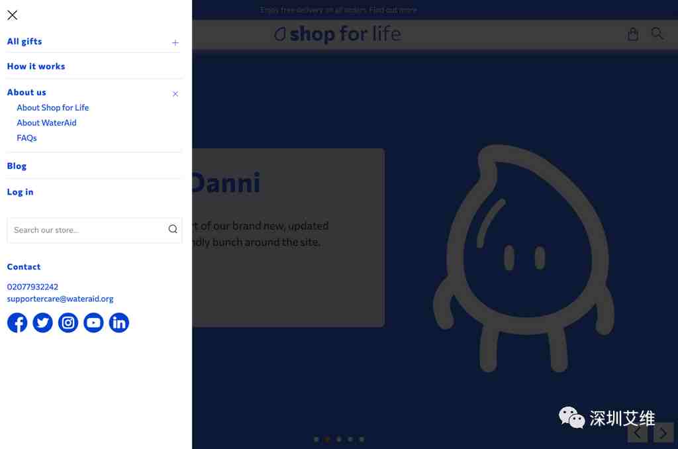
Task: Open the Blog menu item
Action: 17,166
